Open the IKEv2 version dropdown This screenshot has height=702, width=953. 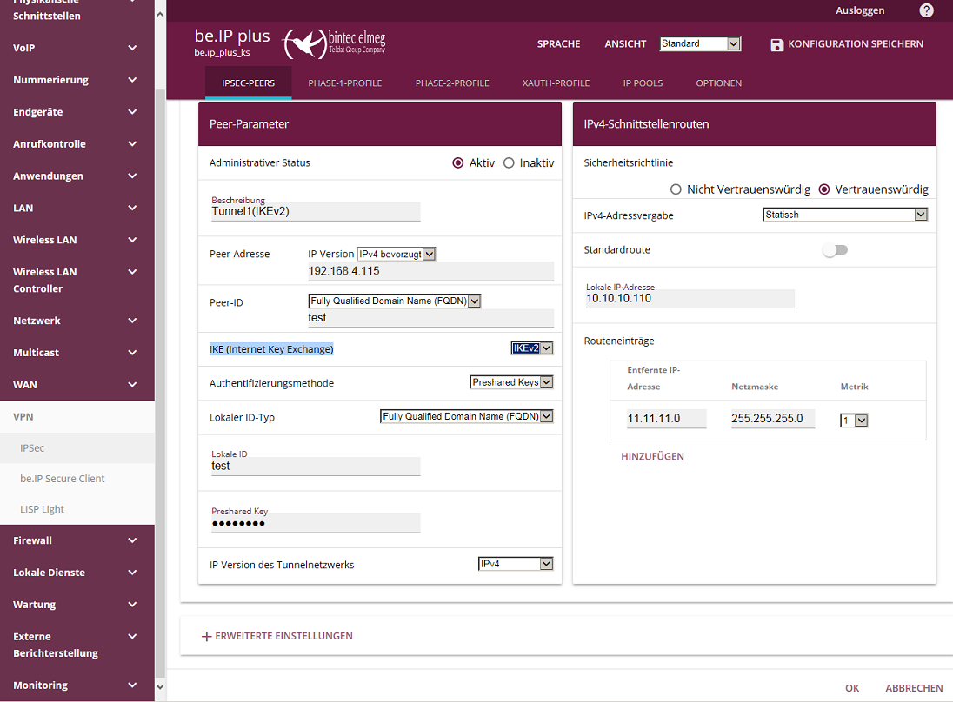click(532, 348)
